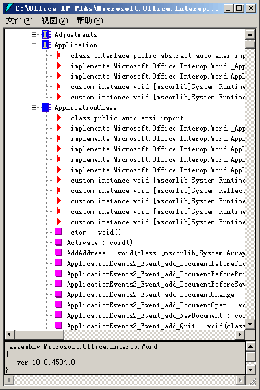Click tree view scroll down arrow

coord(250,324)
